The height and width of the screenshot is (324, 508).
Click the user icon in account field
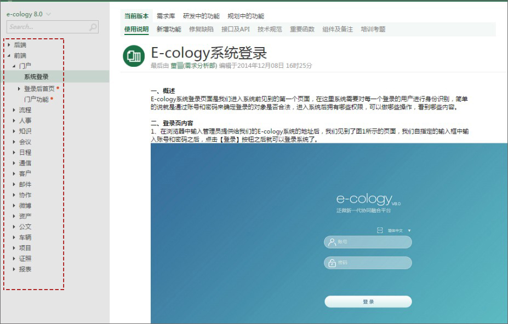click(332, 242)
